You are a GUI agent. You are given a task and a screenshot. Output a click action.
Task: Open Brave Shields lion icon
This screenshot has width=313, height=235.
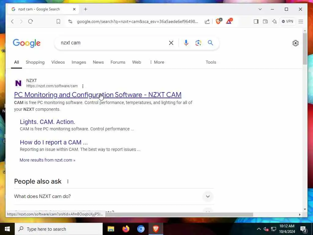219,21
